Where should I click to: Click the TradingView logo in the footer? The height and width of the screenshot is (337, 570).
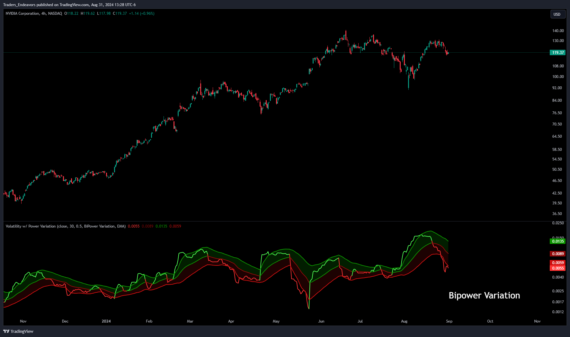coord(18,331)
